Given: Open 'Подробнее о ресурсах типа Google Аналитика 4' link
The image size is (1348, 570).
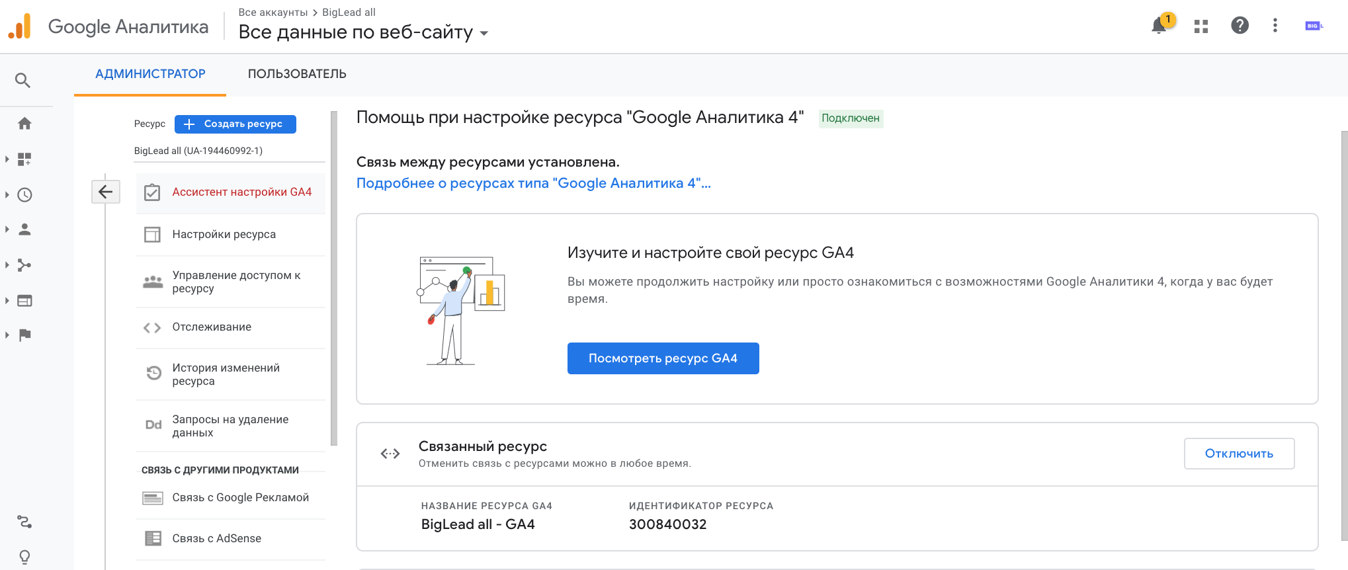Looking at the screenshot, I should point(533,183).
